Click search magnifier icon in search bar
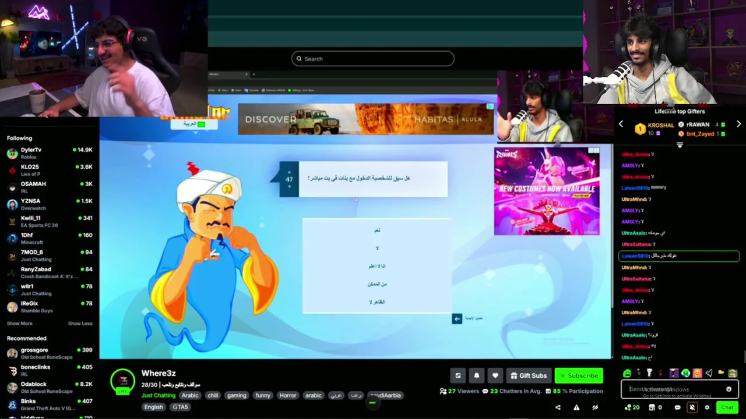The image size is (746, 419). (x=299, y=59)
